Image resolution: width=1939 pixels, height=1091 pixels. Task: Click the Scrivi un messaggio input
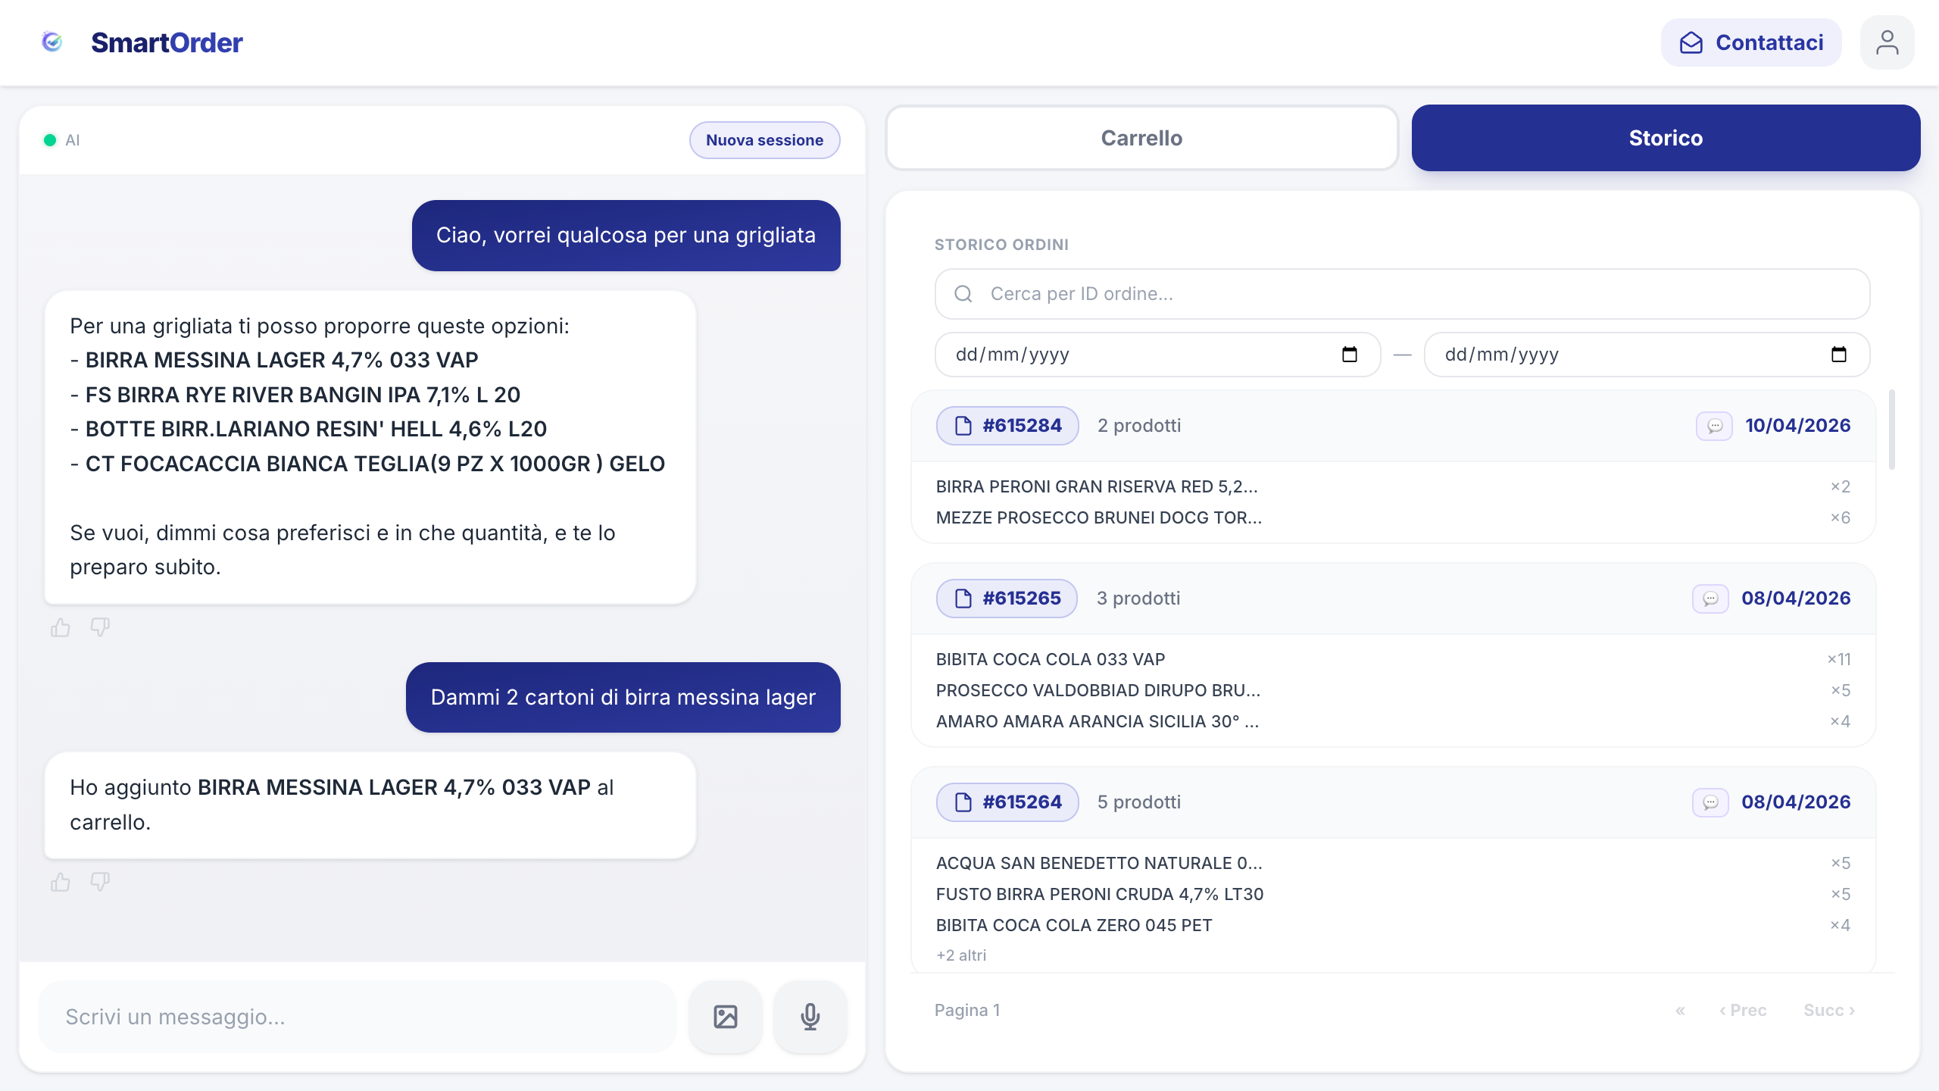[x=358, y=1017]
